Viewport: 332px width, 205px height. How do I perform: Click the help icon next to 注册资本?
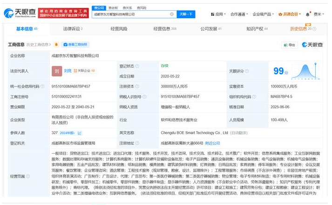(137, 86)
